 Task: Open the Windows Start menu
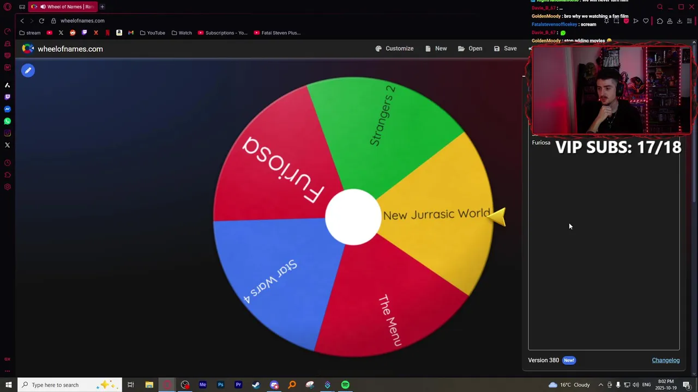(x=8, y=385)
